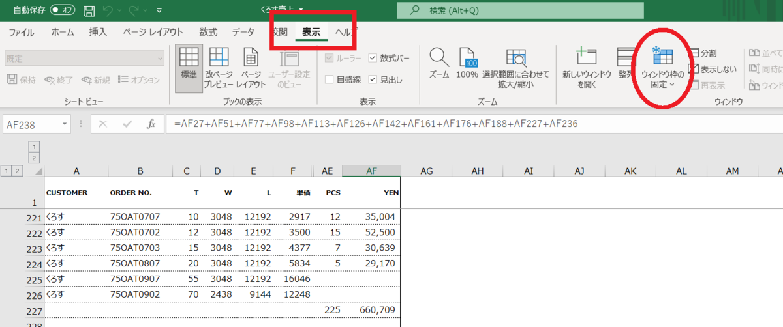The height and width of the screenshot is (327, 783).
Task: Click the 再表示 unhide window button
Action: (x=707, y=85)
